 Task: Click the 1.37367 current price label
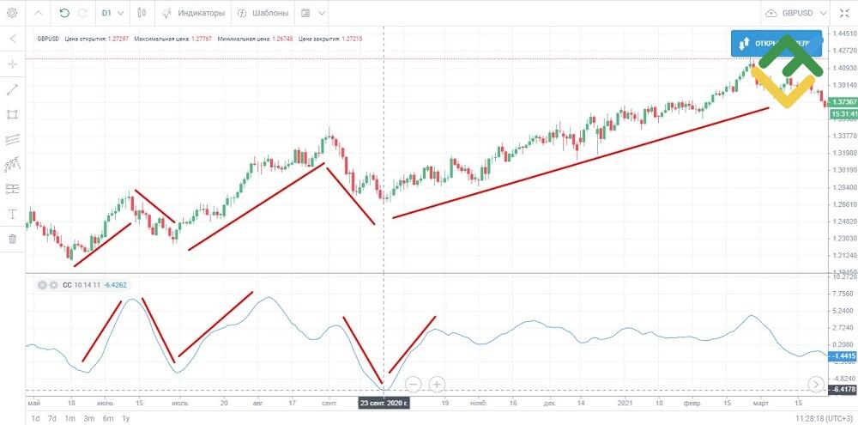[843, 102]
